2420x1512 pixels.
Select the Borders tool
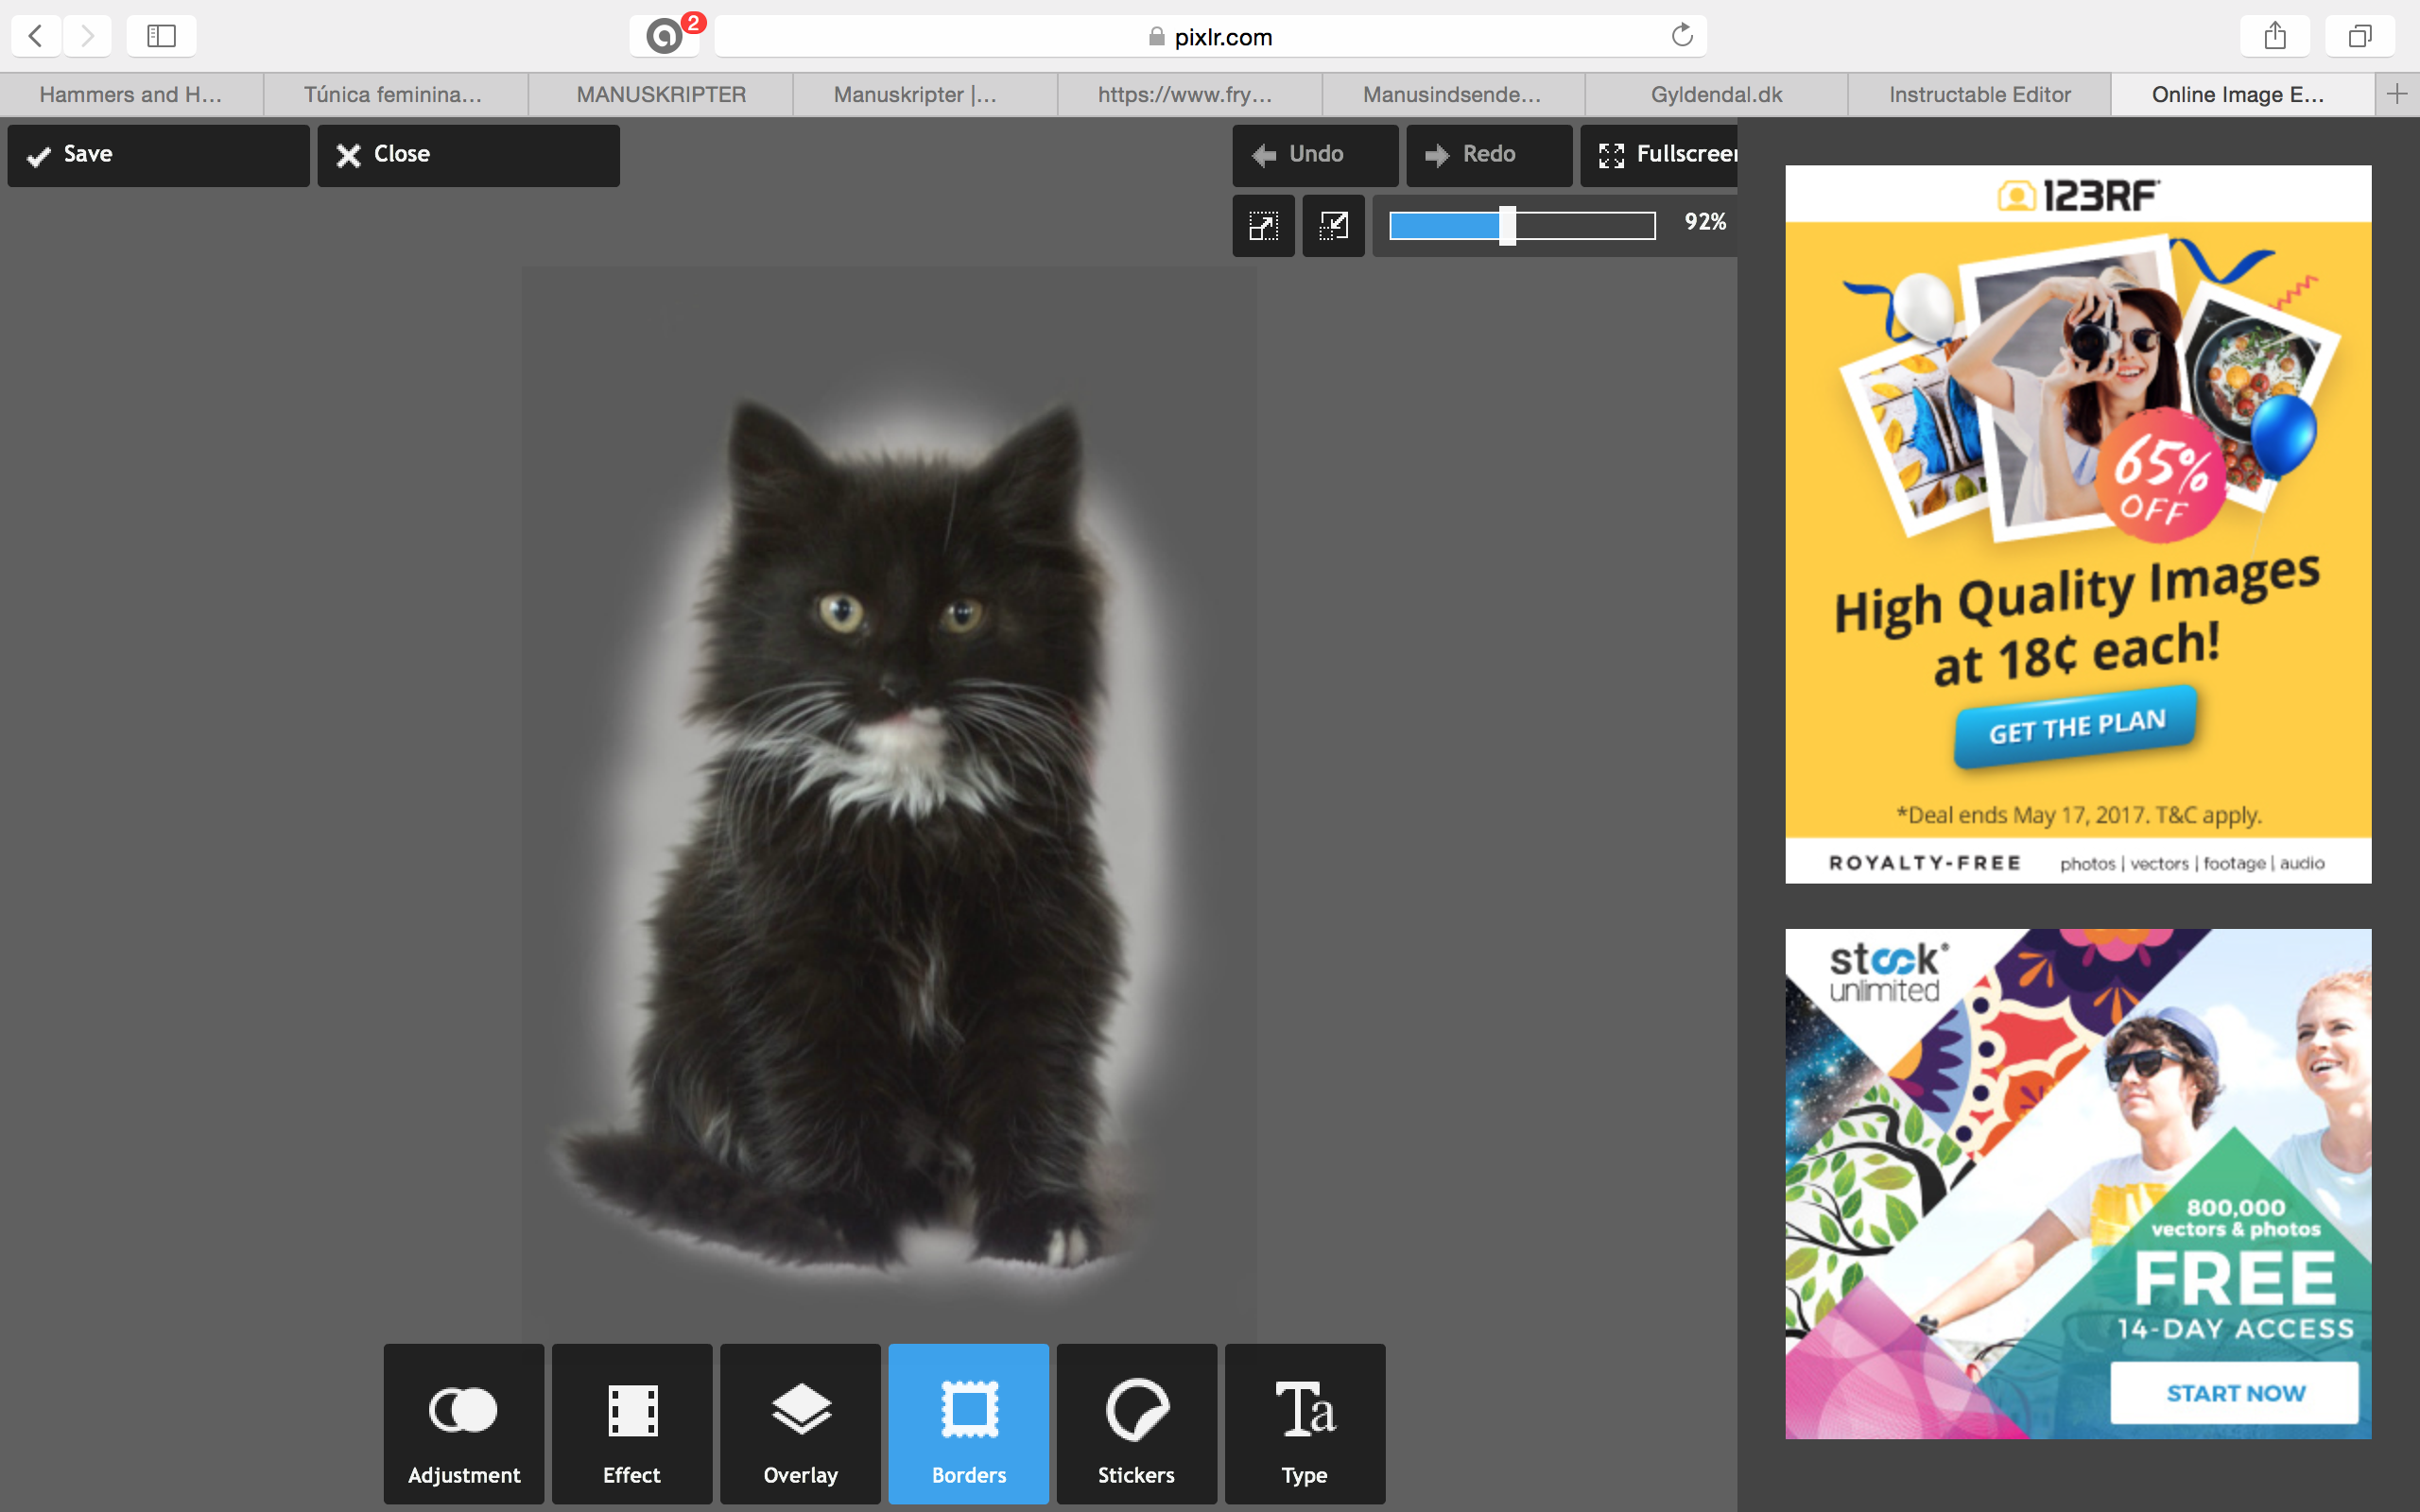click(x=967, y=1421)
